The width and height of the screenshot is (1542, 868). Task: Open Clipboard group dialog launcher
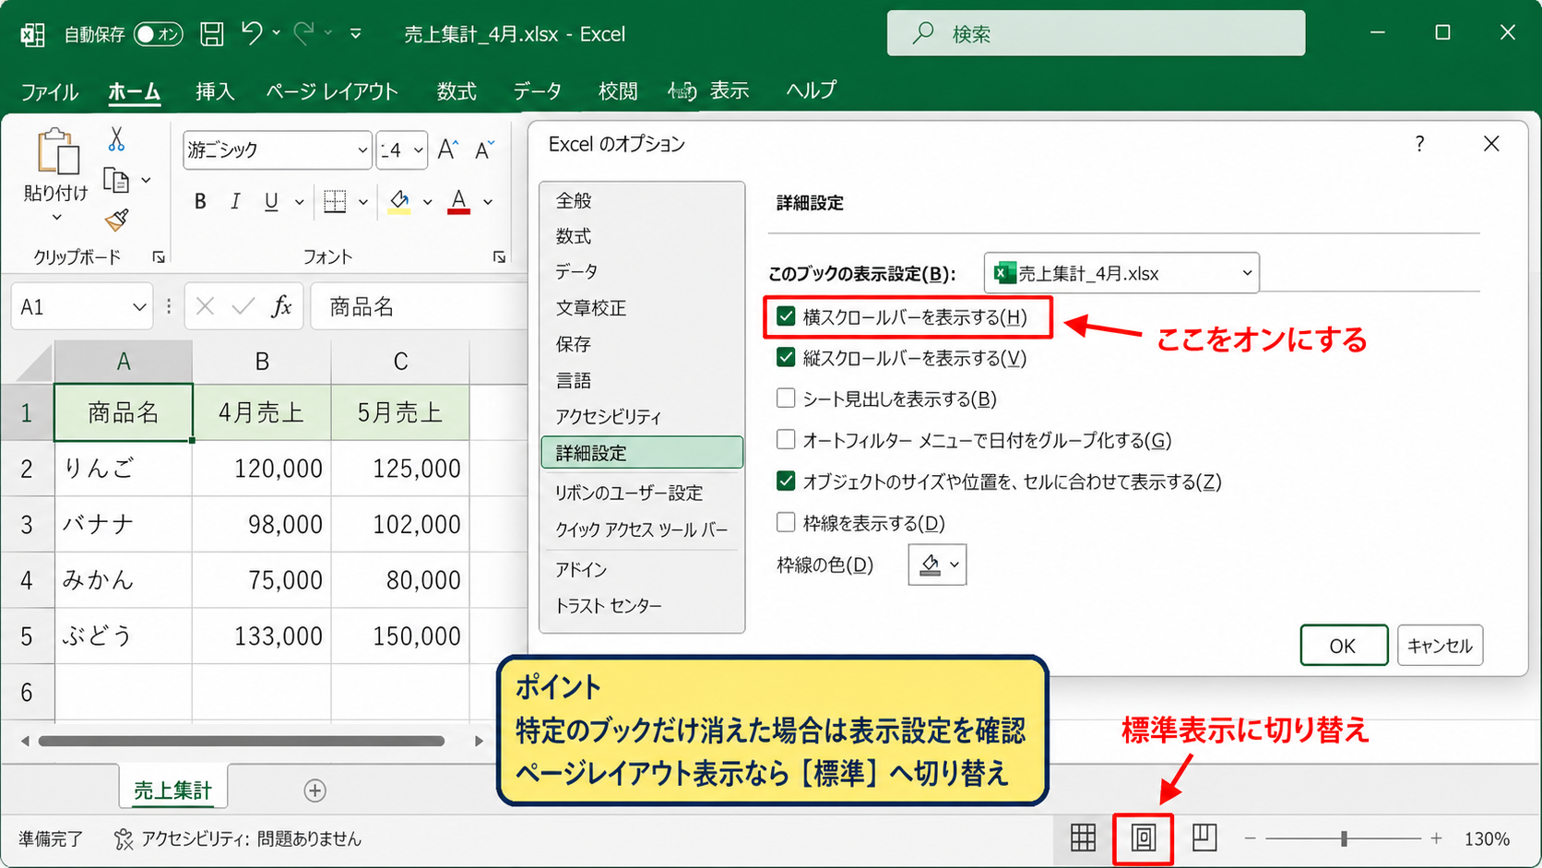[x=159, y=257]
